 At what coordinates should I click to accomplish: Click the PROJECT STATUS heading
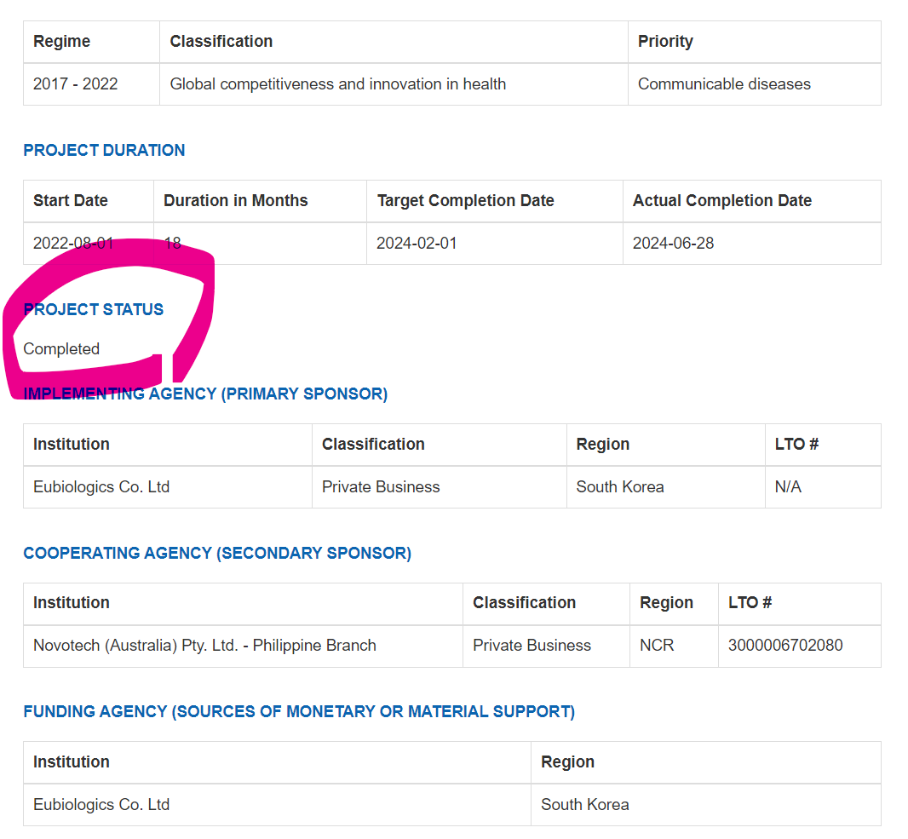pos(93,309)
